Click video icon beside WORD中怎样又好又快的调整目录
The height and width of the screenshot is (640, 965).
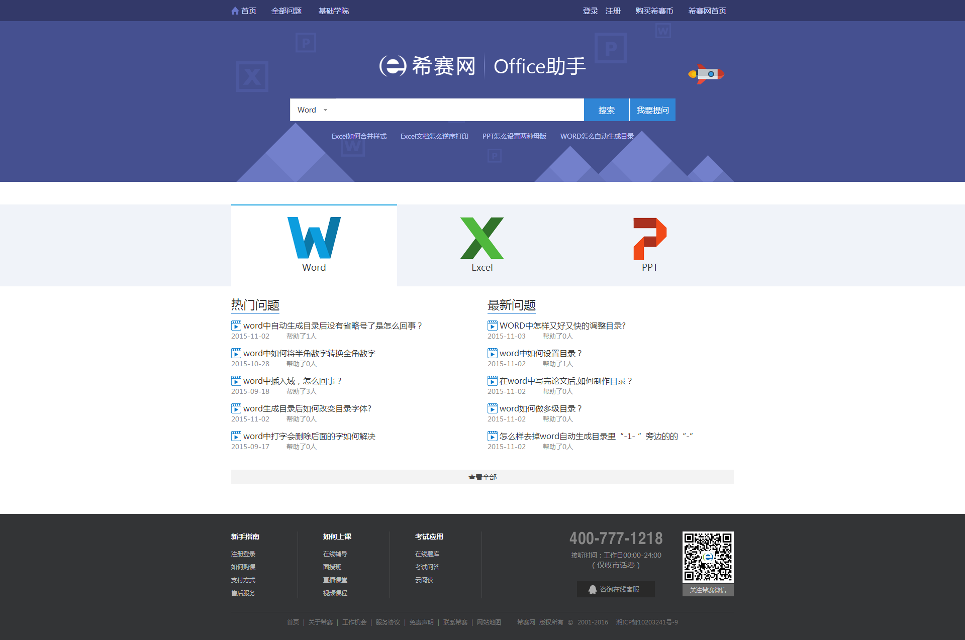(493, 326)
